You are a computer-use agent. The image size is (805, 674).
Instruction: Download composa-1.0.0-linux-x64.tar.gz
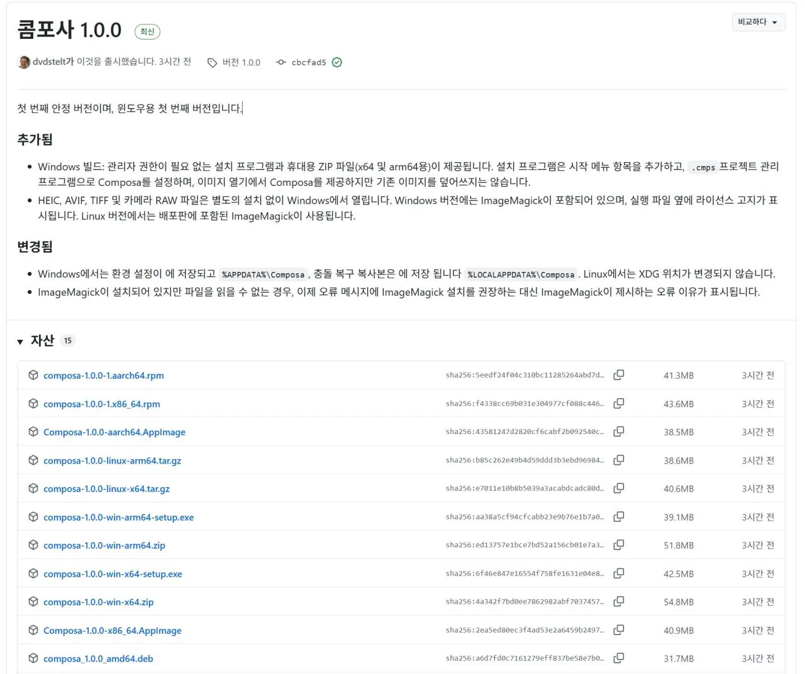pyautogui.click(x=106, y=489)
